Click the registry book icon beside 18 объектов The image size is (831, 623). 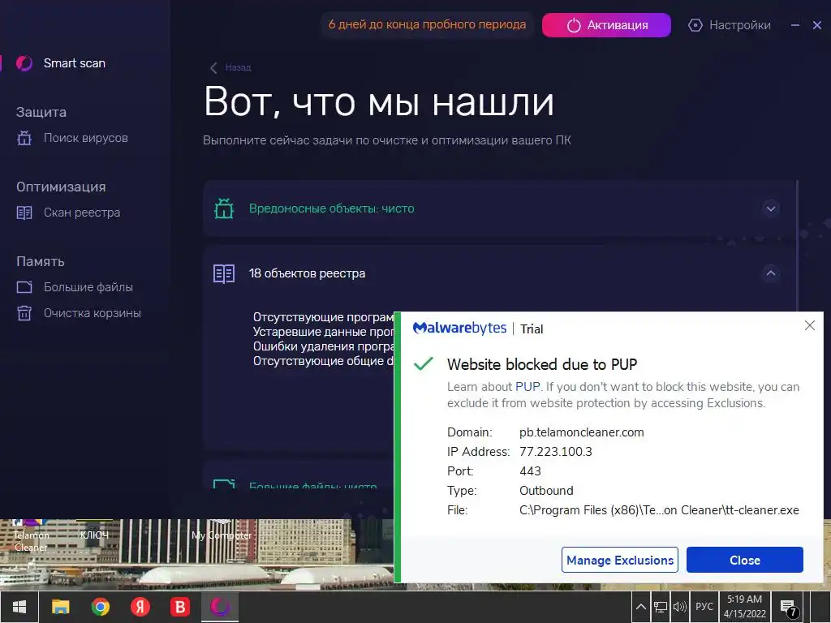224,274
